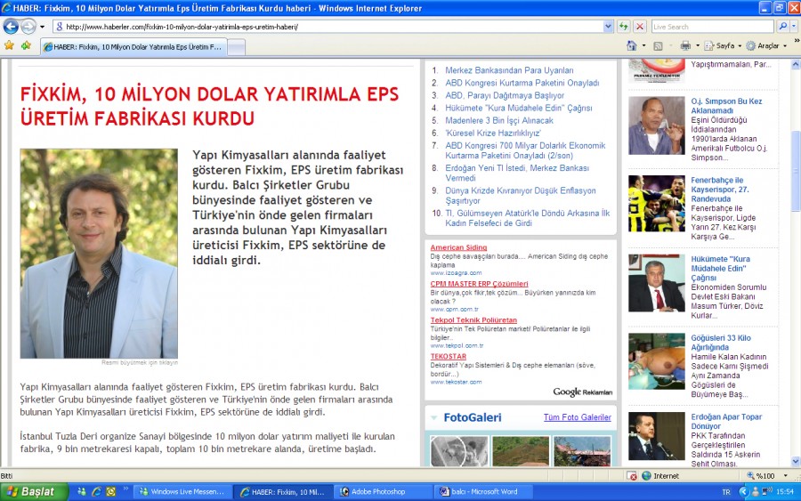Expand the address bar history dropdown
The height and width of the screenshot is (501, 801).
point(608,27)
